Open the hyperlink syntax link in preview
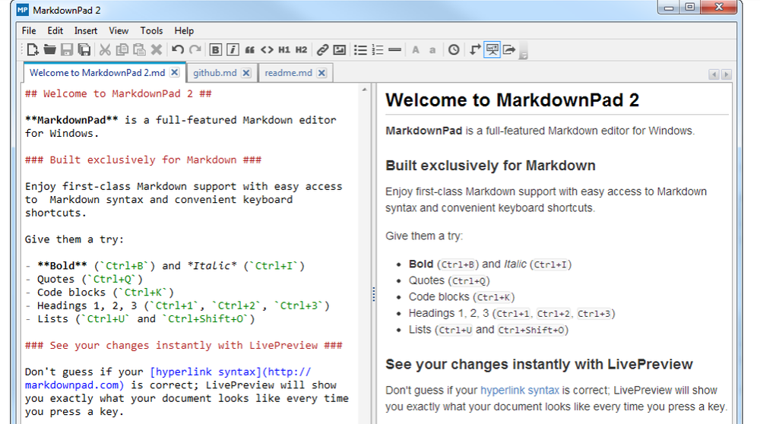 520,390
